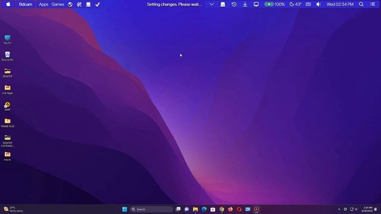
Task: Click the moon 43° weather indicator
Action: click(295, 4)
